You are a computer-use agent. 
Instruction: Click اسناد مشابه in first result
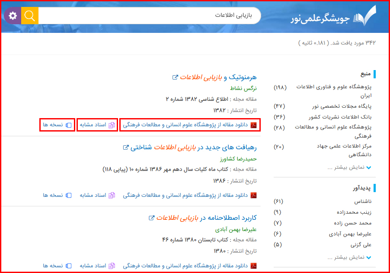(x=97, y=125)
